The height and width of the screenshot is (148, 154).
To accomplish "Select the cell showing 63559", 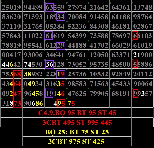I will (x=55, y=7).
